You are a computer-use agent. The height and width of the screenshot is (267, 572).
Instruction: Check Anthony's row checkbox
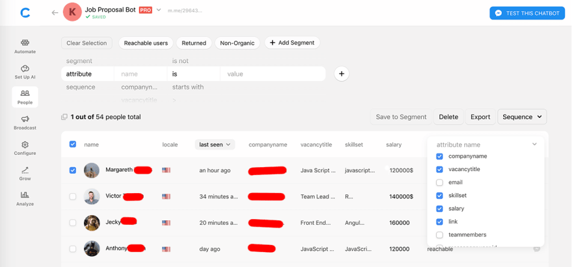(73, 249)
